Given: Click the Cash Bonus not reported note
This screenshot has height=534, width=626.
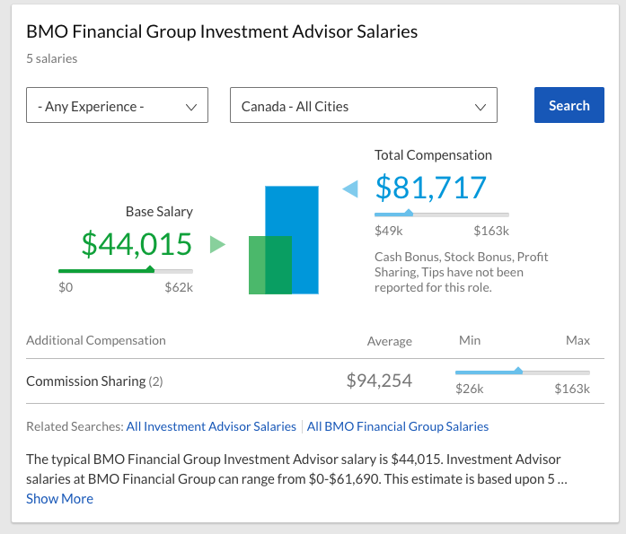Looking at the screenshot, I should coord(461,272).
